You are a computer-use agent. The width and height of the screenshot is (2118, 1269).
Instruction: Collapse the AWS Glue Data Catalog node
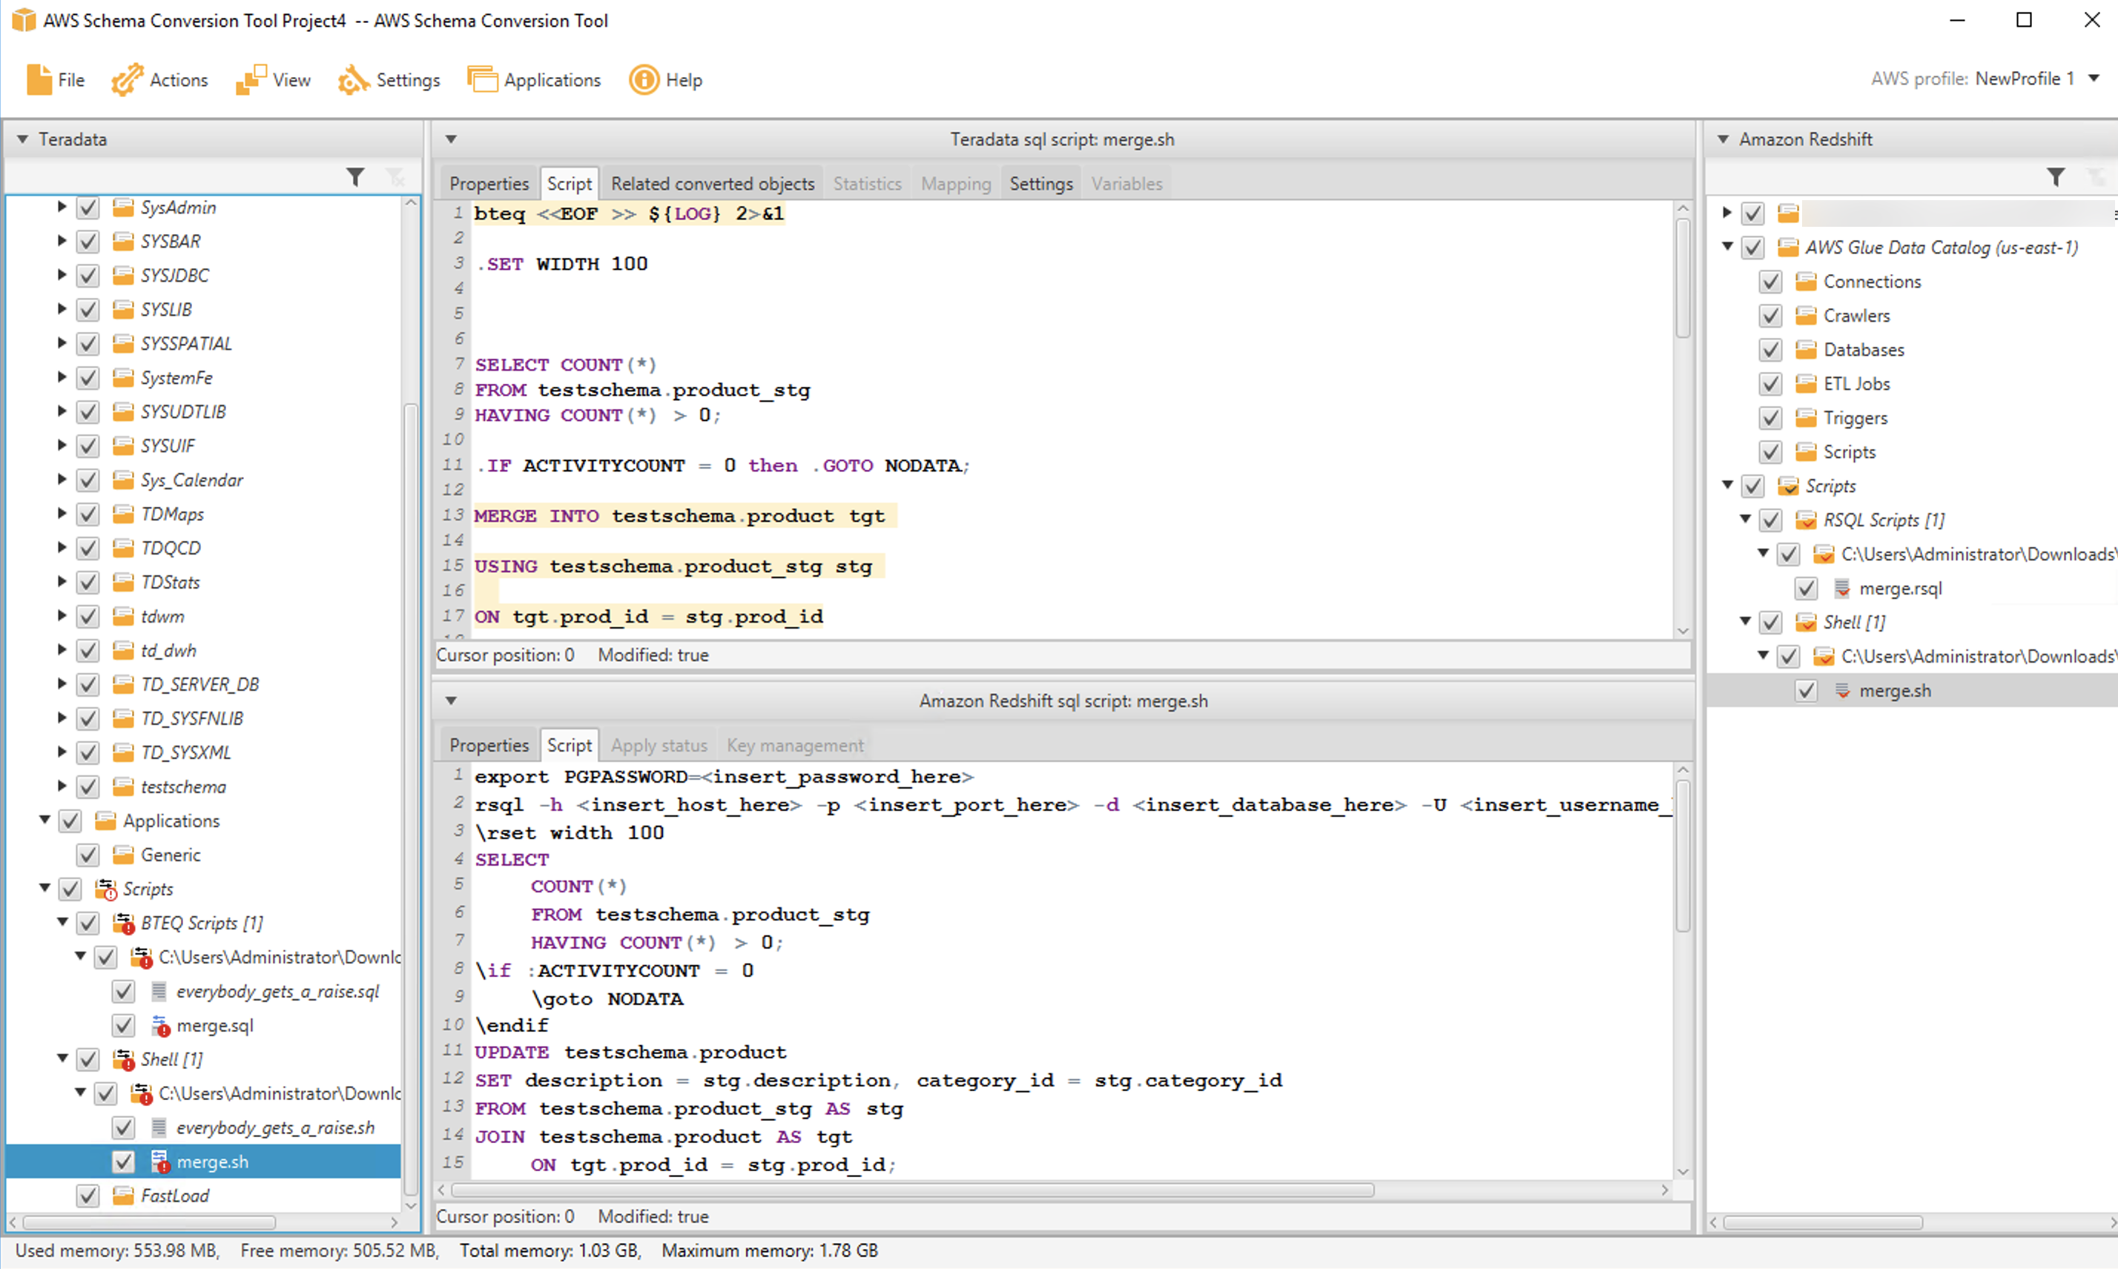click(x=1727, y=247)
